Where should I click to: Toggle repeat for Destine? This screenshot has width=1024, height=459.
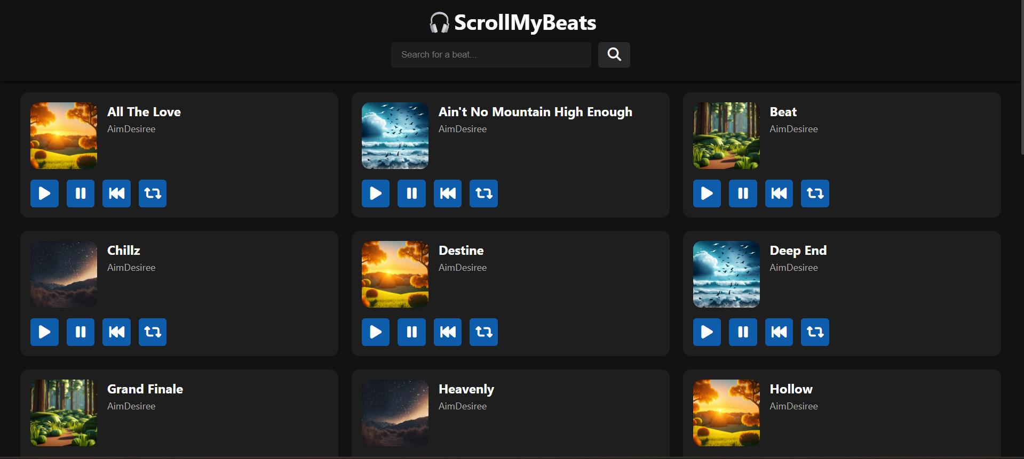click(x=483, y=332)
